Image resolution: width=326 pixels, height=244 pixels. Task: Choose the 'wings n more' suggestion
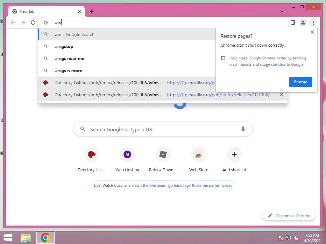click(127, 71)
